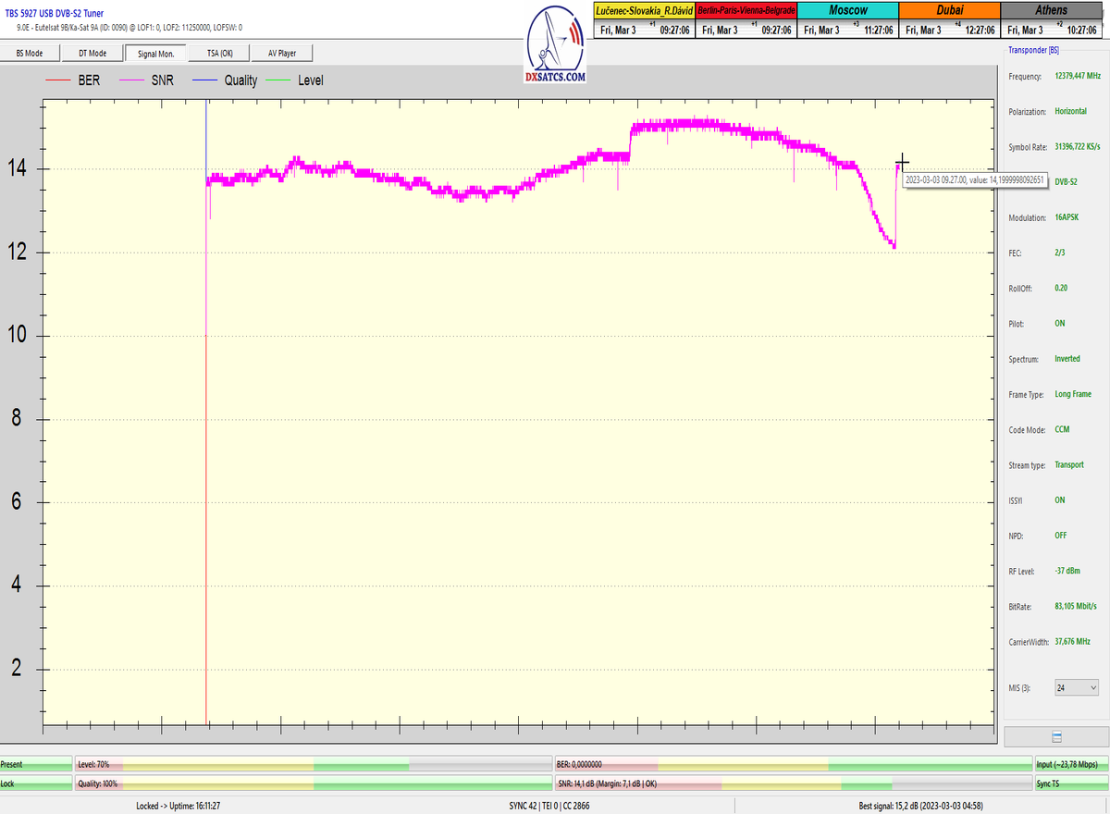This screenshot has height=814, width=1110.
Task: Open the MIS stream dropdown
Action: [1077, 687]
